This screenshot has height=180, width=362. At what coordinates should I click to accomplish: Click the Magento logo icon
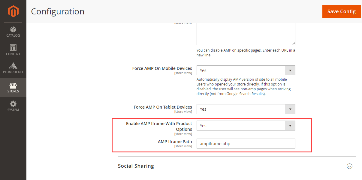13,11
